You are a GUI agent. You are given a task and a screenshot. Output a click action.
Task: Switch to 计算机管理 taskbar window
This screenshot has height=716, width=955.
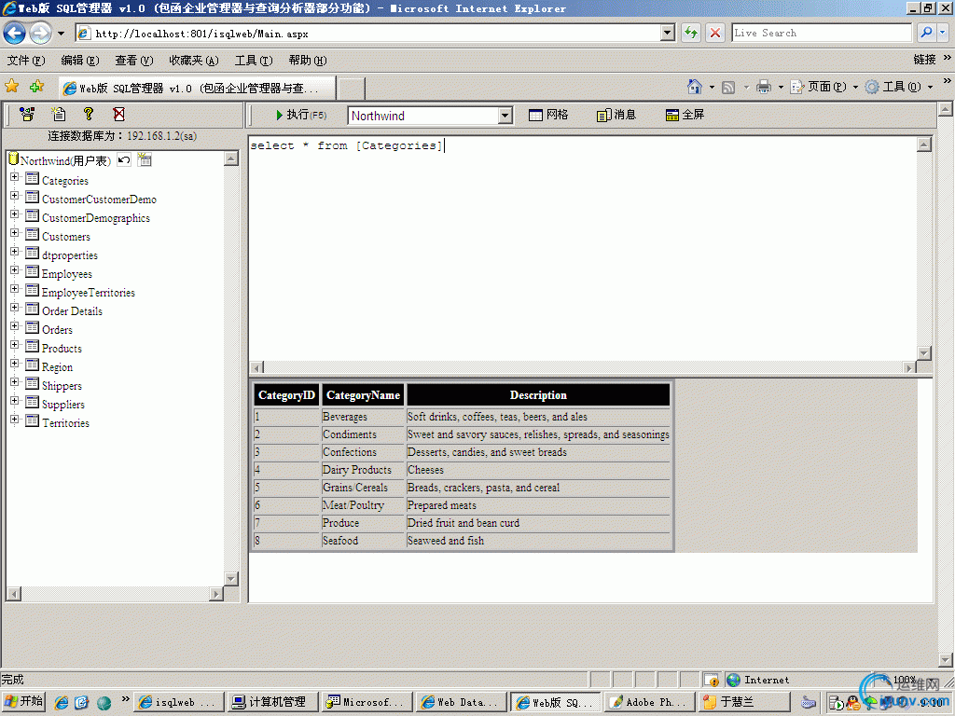pyautogui.click(x=273, y=702)
